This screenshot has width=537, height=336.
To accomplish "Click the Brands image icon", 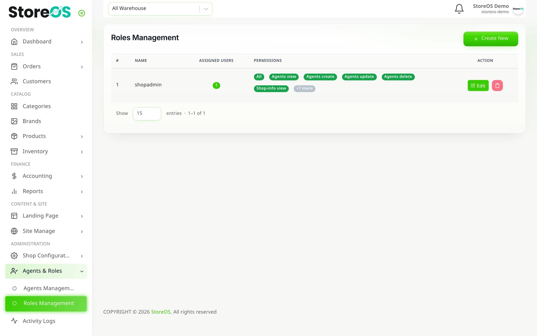I will 14,121.
